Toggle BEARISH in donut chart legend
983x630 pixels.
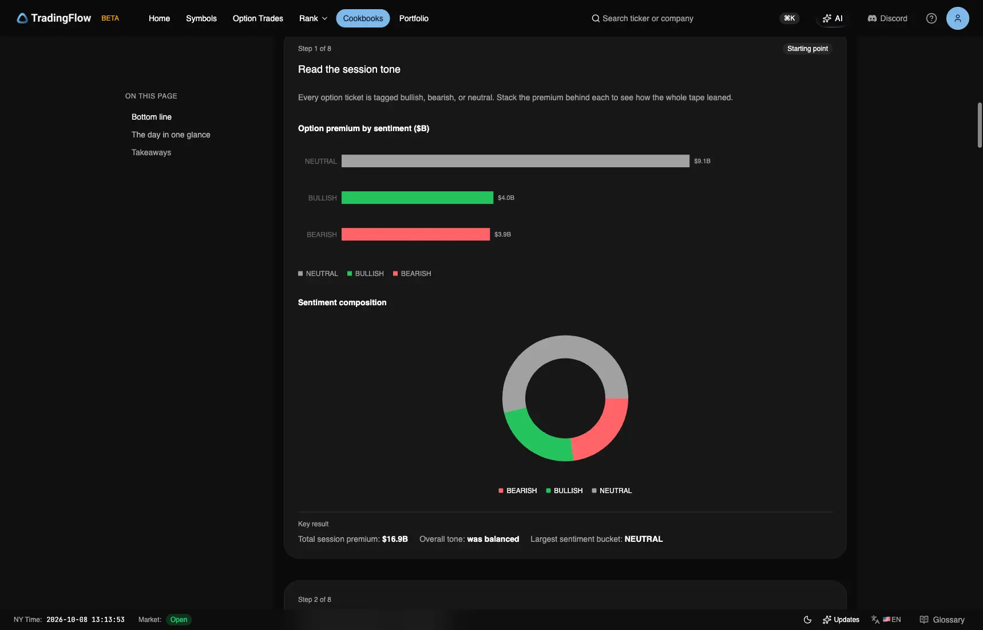click(x=518, y=491)
